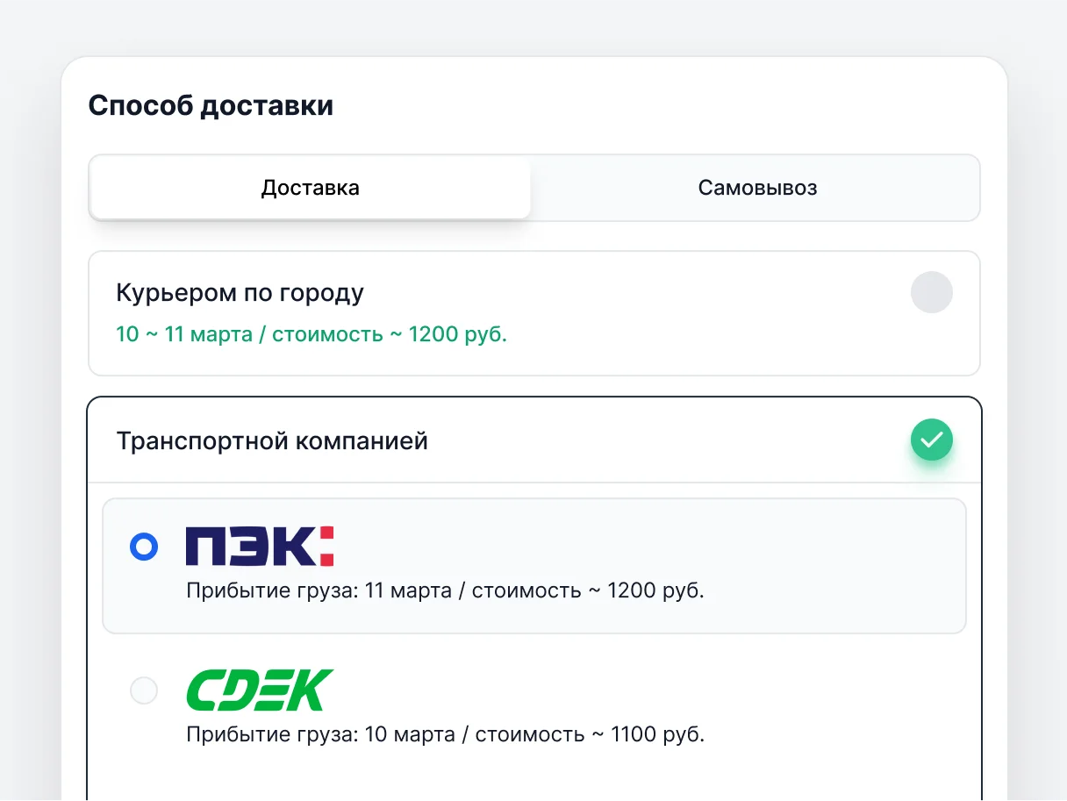Click the CDEK company logo
The image size is (1067, 801).
click(260, 690)
